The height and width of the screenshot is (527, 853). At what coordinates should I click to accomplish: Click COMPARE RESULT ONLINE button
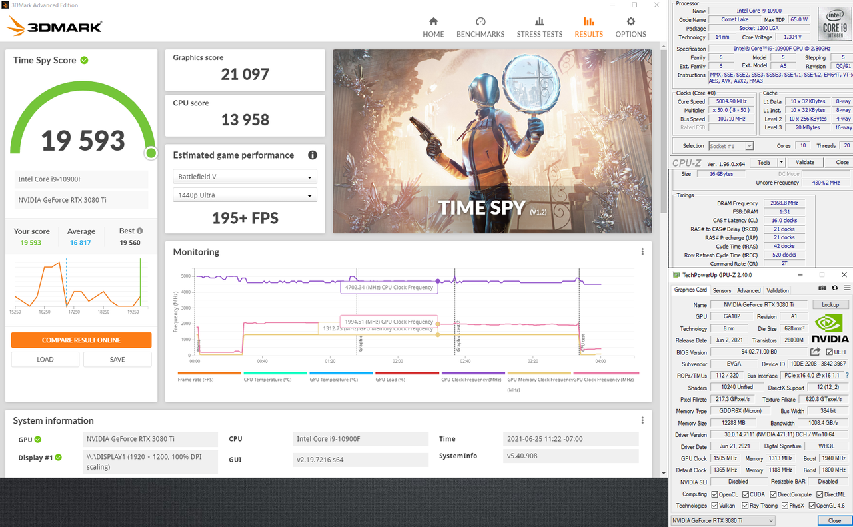coord(81,340)
